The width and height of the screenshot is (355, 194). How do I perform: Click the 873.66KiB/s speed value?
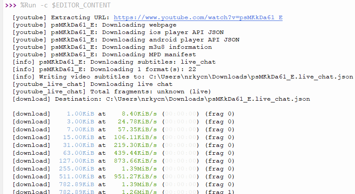click(135, 161)
